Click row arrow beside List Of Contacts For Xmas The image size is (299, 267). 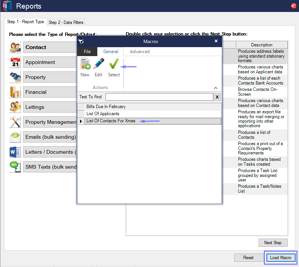click(x=81, y=121)
